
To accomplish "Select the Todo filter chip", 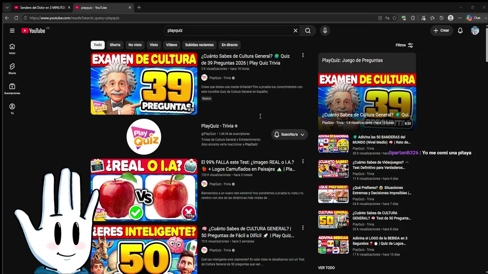I will pyautogui.click(x=98, y=45).
